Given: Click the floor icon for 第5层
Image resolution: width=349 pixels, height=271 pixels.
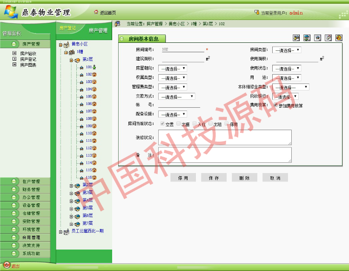Looking at the screenshot, I should pos(77,208).
